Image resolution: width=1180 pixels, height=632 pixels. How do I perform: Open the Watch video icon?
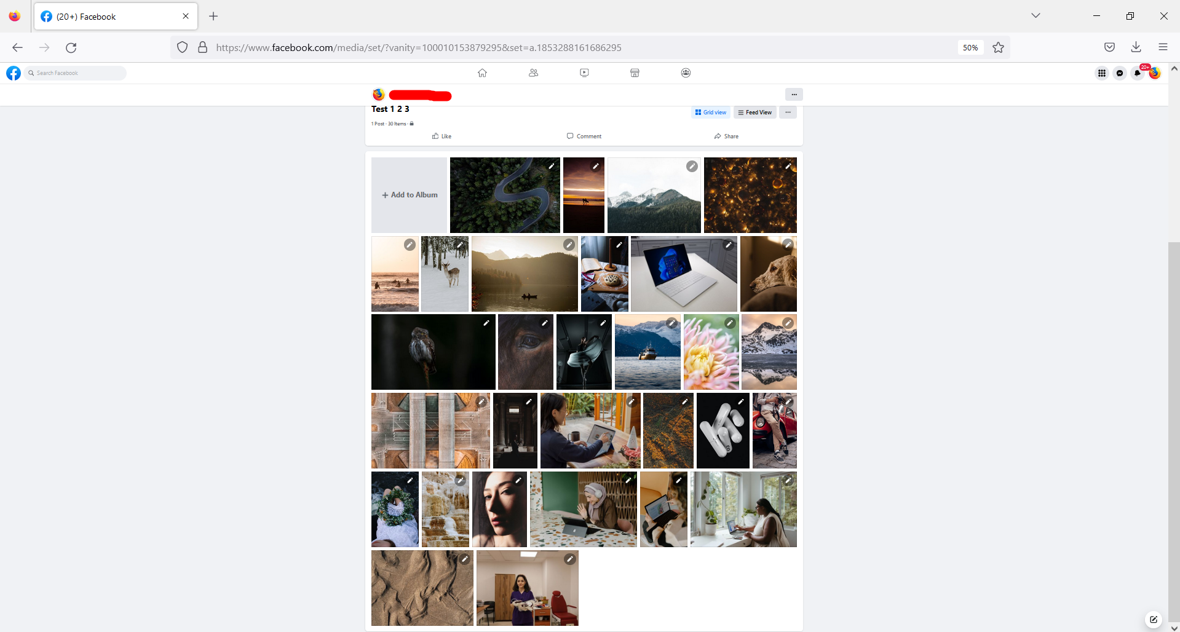[584, 73]
